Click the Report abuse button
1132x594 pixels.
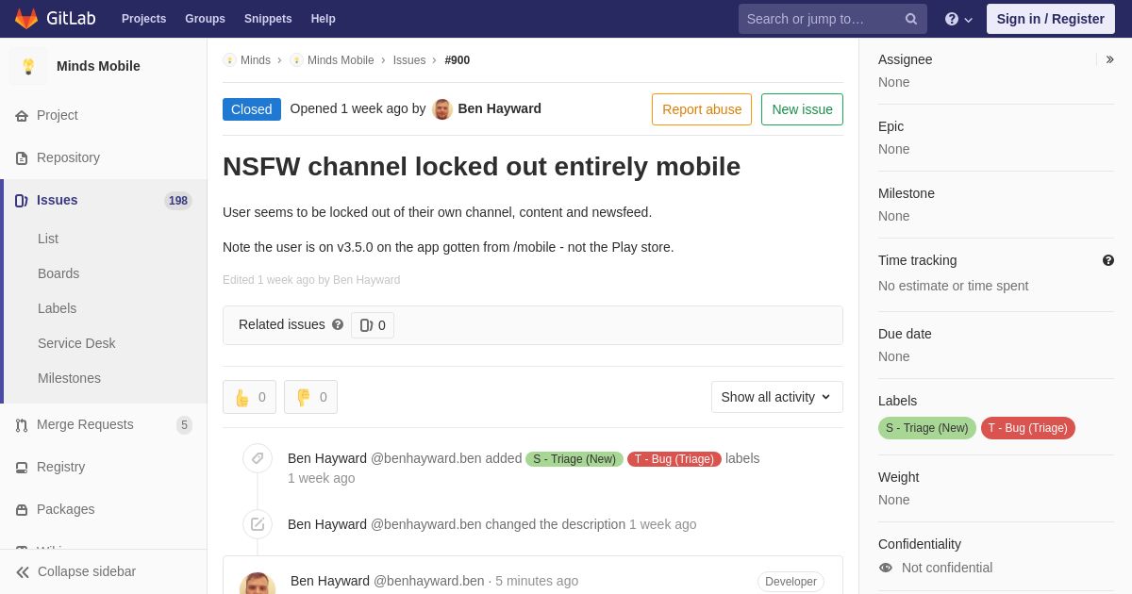(x=702, y=109)
